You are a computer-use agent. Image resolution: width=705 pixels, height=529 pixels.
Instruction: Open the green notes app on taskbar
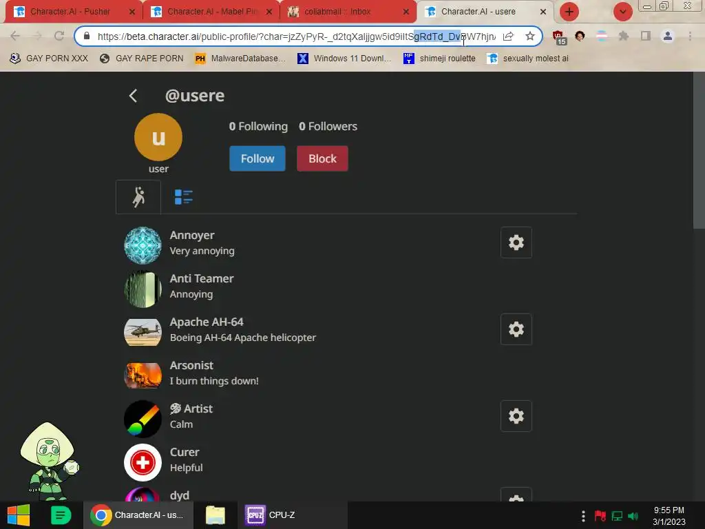tap(61, 515)
